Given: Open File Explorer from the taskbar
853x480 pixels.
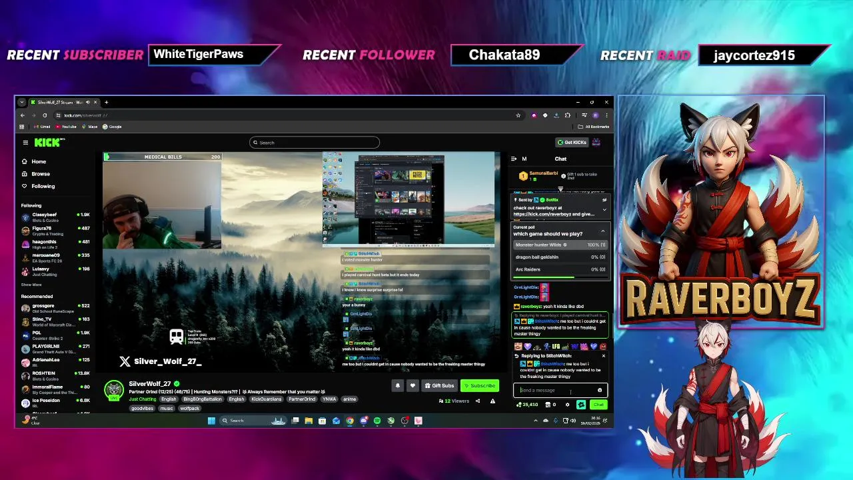Looking at the screenshot, I should coord(309,421).
